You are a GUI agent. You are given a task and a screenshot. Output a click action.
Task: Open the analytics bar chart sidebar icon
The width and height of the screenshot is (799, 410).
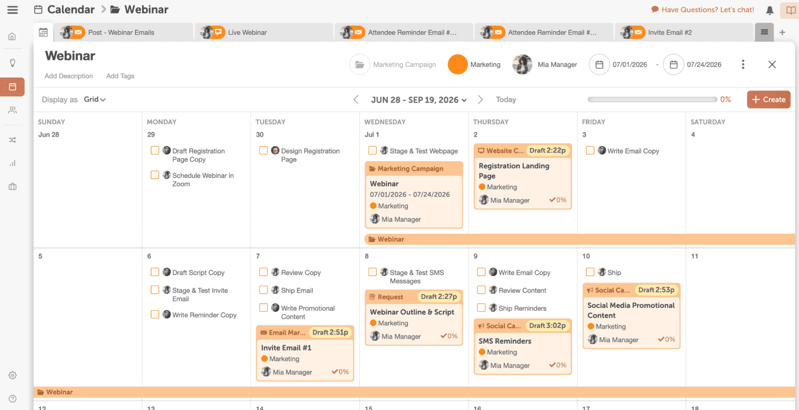point(12,163)
